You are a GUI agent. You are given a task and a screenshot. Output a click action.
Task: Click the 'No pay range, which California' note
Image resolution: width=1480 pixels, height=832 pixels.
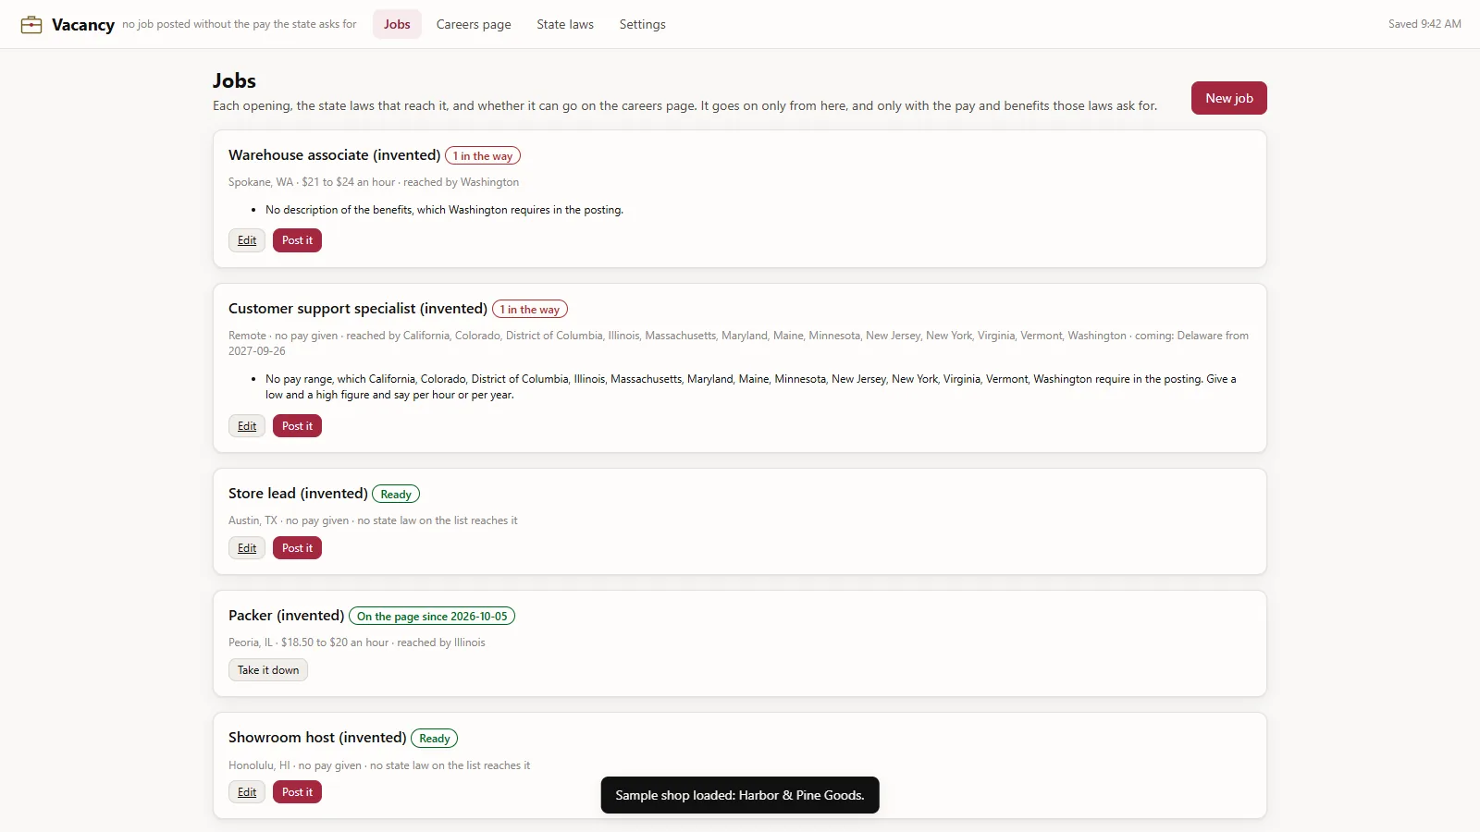750,386
